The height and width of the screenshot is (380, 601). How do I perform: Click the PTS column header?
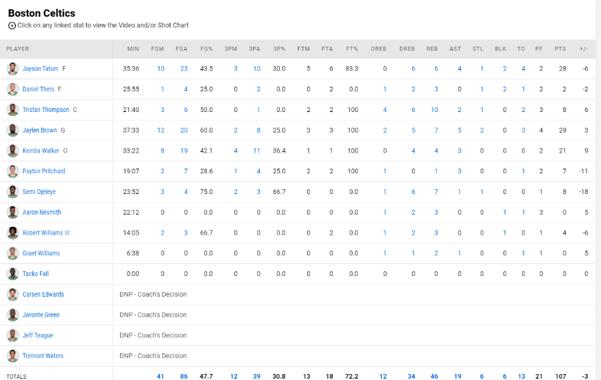click(560, 49)
